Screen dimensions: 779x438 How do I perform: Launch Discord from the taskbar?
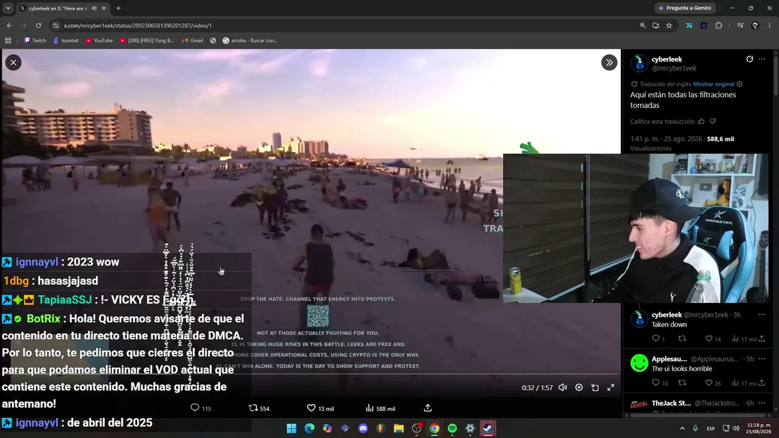[363, 428]
